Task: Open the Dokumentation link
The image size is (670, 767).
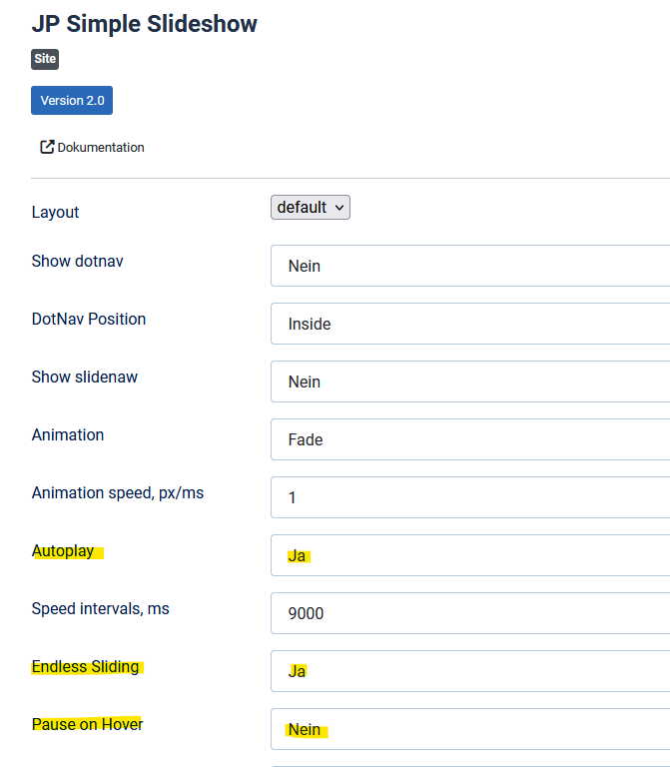Action: [100, 147]
